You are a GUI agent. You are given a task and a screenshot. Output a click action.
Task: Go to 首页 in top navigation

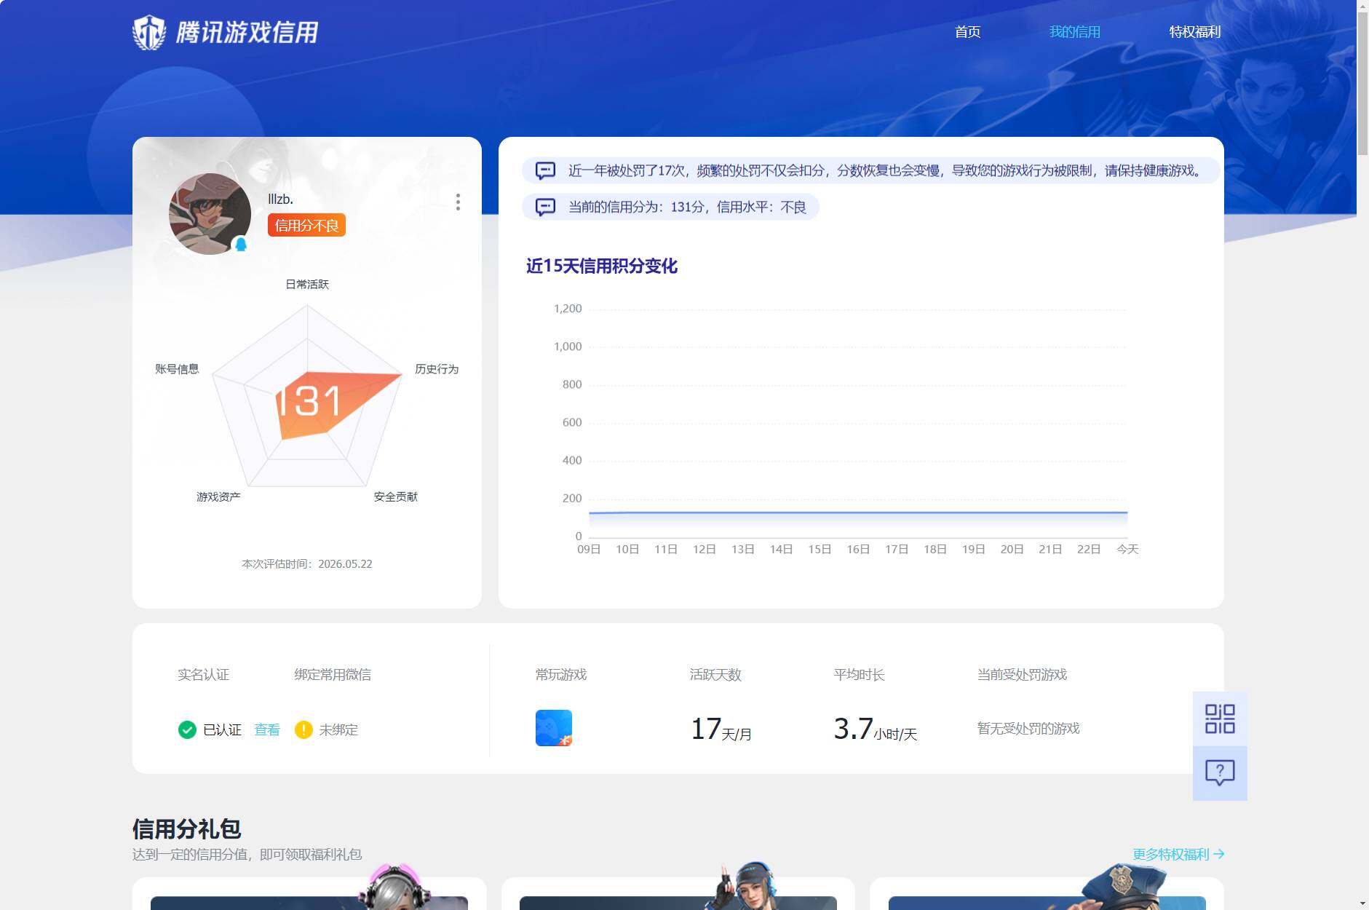(x=967, y=32)
